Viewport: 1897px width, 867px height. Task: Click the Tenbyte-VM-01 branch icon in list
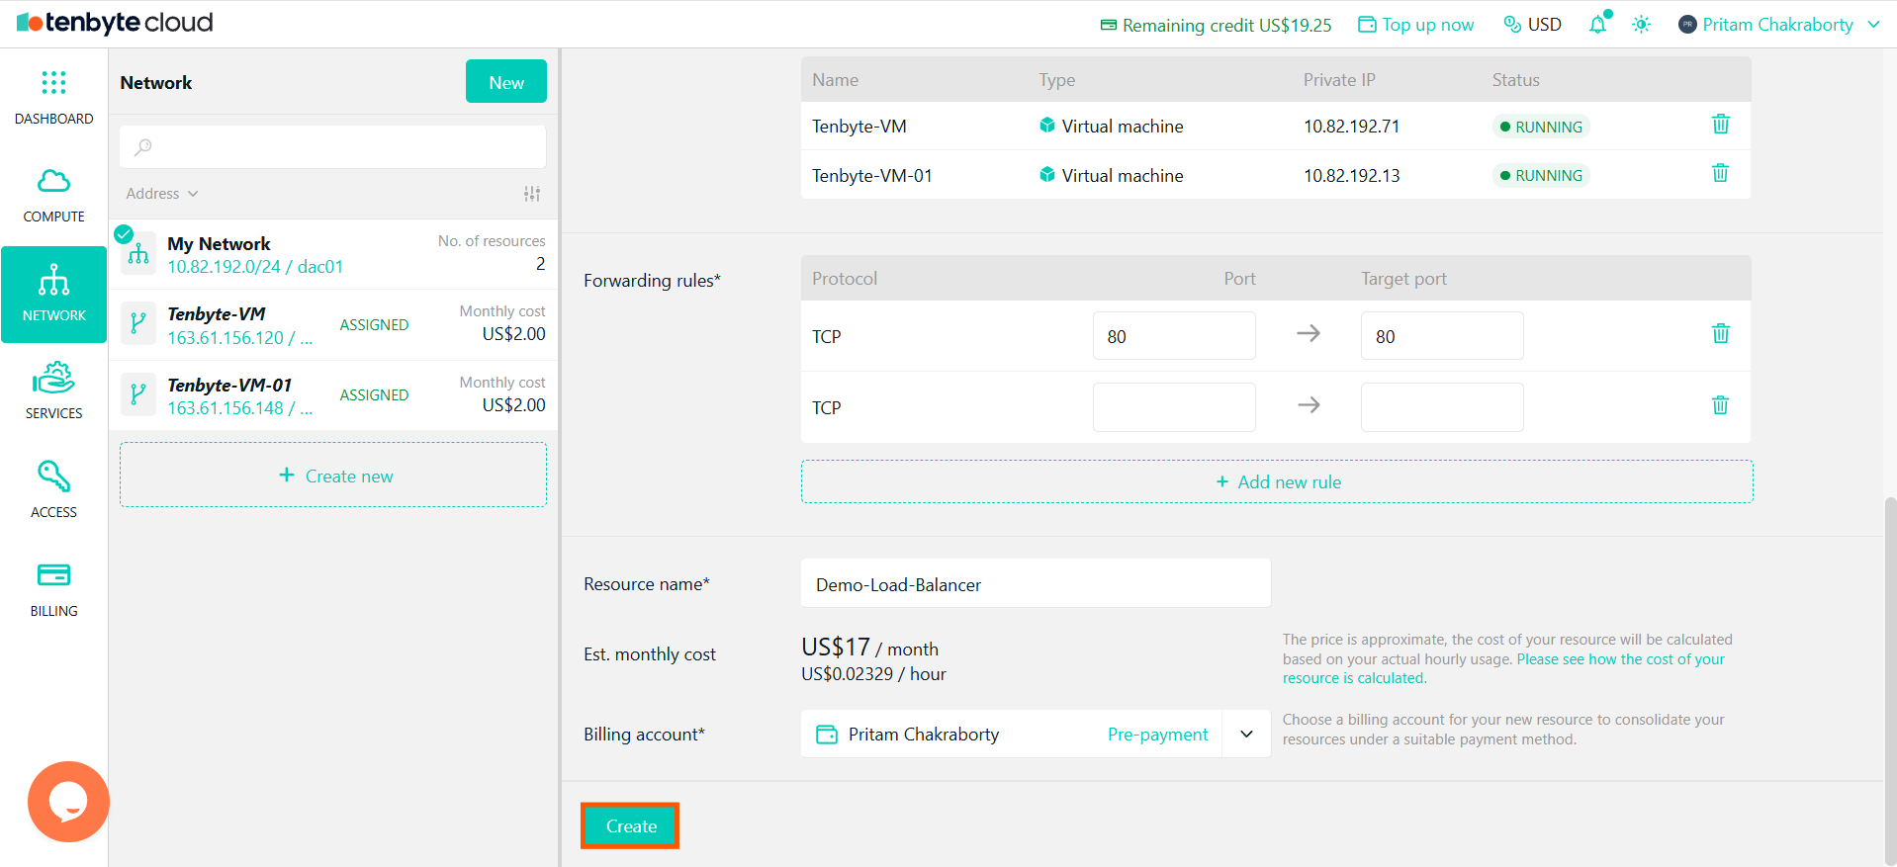[138, 395]
